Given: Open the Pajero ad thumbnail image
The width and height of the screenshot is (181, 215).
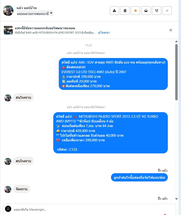Looking at the screenshot, I should pos(8,30).
